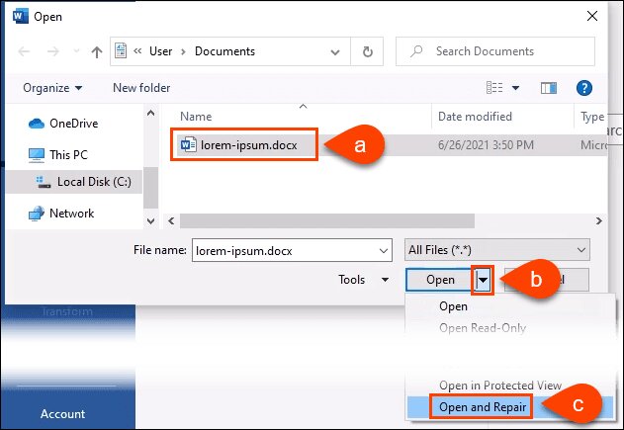Click the Local Disk drive icon

[44, 182]
